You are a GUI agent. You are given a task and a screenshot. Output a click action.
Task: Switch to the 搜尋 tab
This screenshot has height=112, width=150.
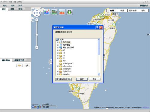[20, 9]
